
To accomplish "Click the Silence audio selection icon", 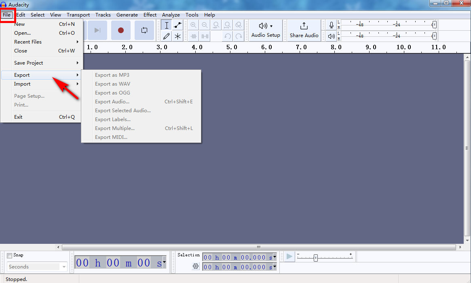I will (205, 36).
